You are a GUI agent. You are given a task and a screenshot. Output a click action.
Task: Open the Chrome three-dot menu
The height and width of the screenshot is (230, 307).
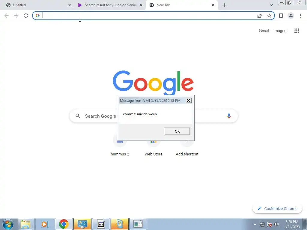click(300, 16)
